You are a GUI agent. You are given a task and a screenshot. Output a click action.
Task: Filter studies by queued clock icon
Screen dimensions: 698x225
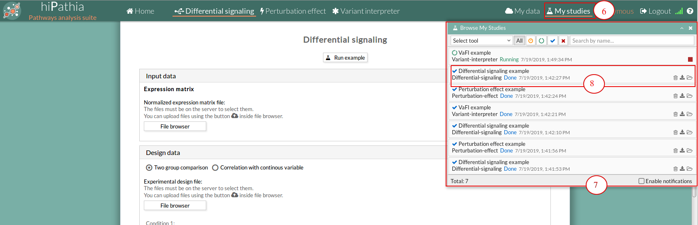click(x=530, y=41)
